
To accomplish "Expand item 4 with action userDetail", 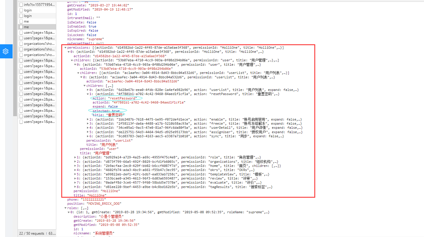I will point(87,128).
